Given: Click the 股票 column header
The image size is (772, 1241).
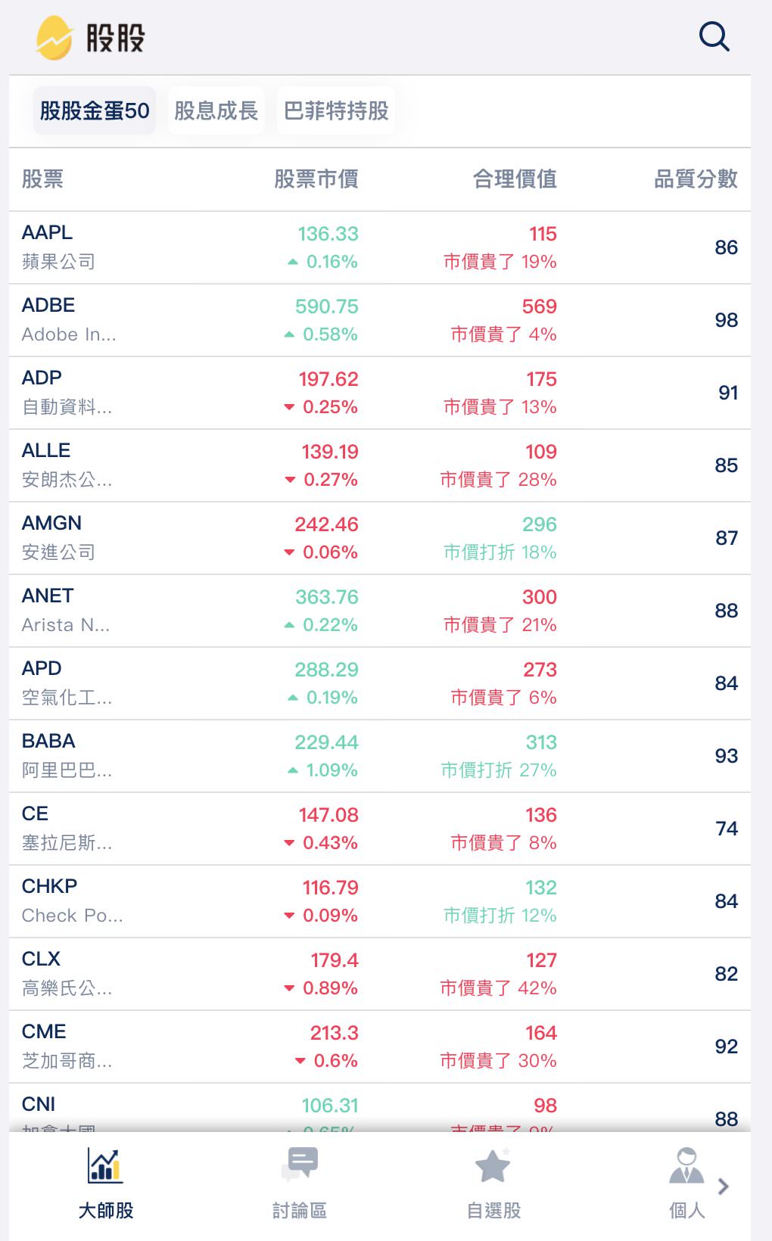Looking at the screenshot, I should coord(42,179).
